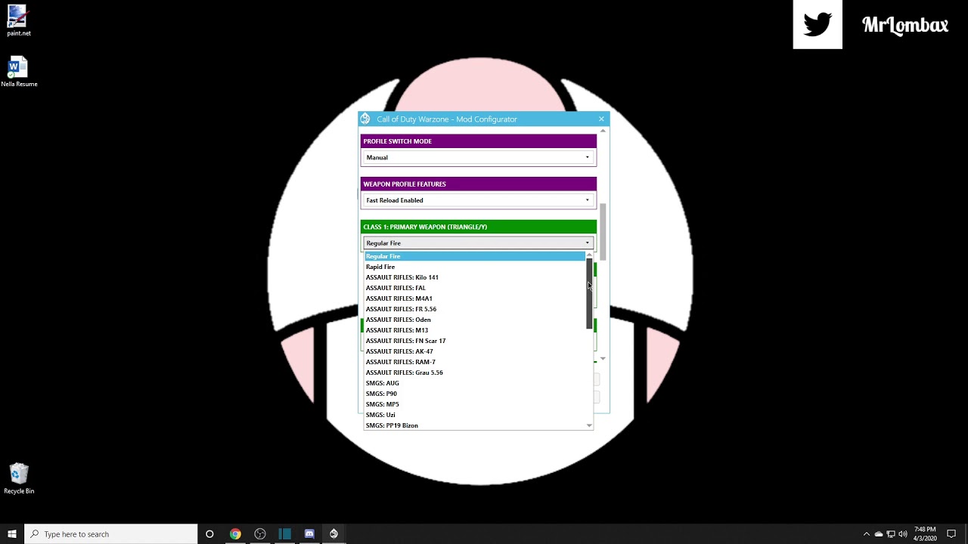Open the OneDrive cloud tray icon
This screenshot has height=544, width=968.
coord(879,534)
